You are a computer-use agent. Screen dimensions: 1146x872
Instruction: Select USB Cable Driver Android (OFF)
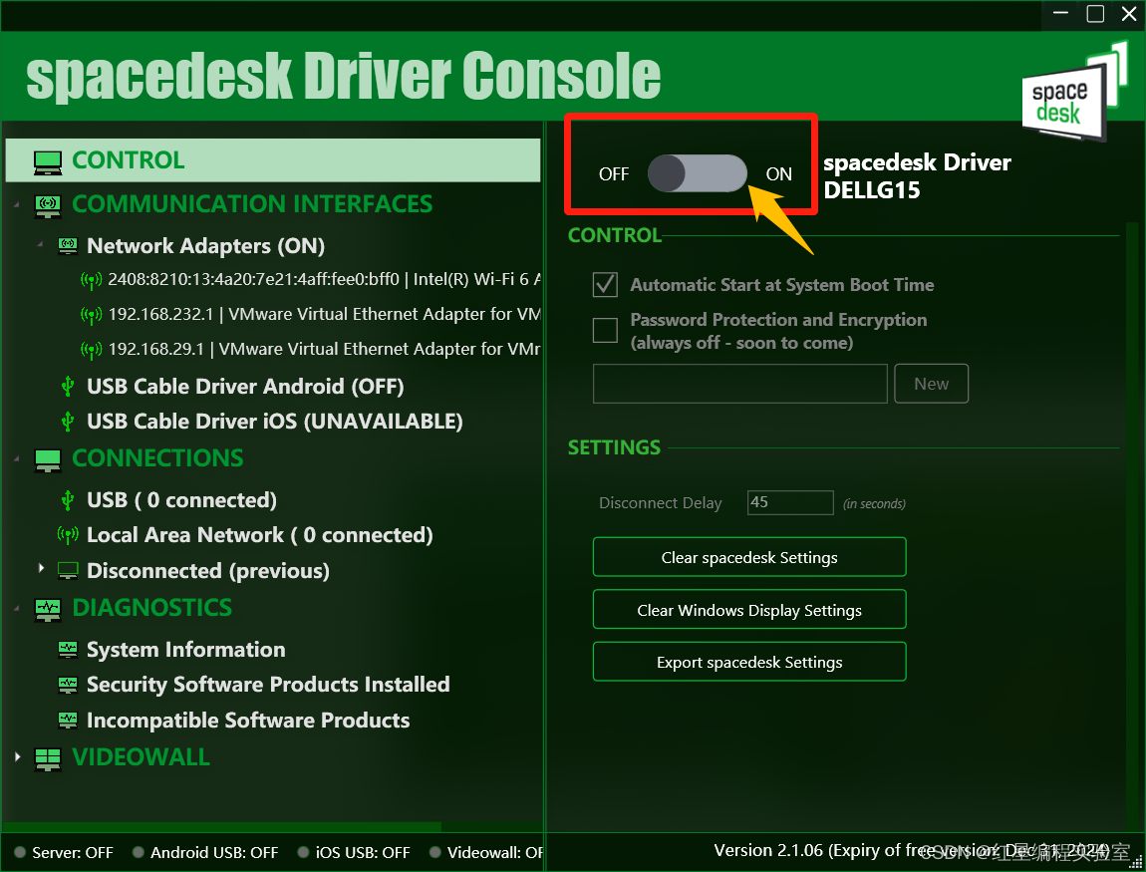pos(245,386)
